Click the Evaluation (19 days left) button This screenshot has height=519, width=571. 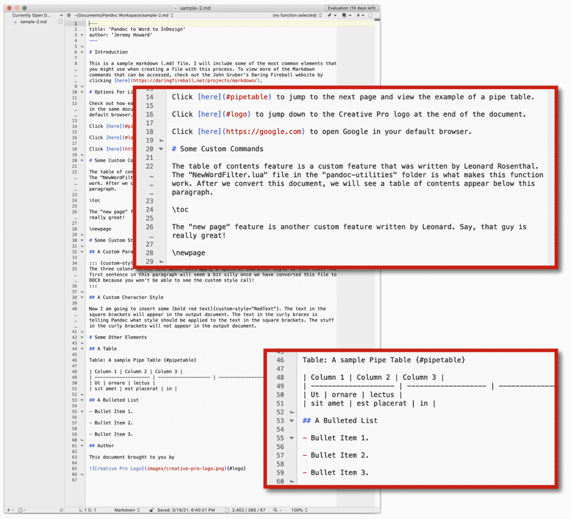[x=351, y=8]
